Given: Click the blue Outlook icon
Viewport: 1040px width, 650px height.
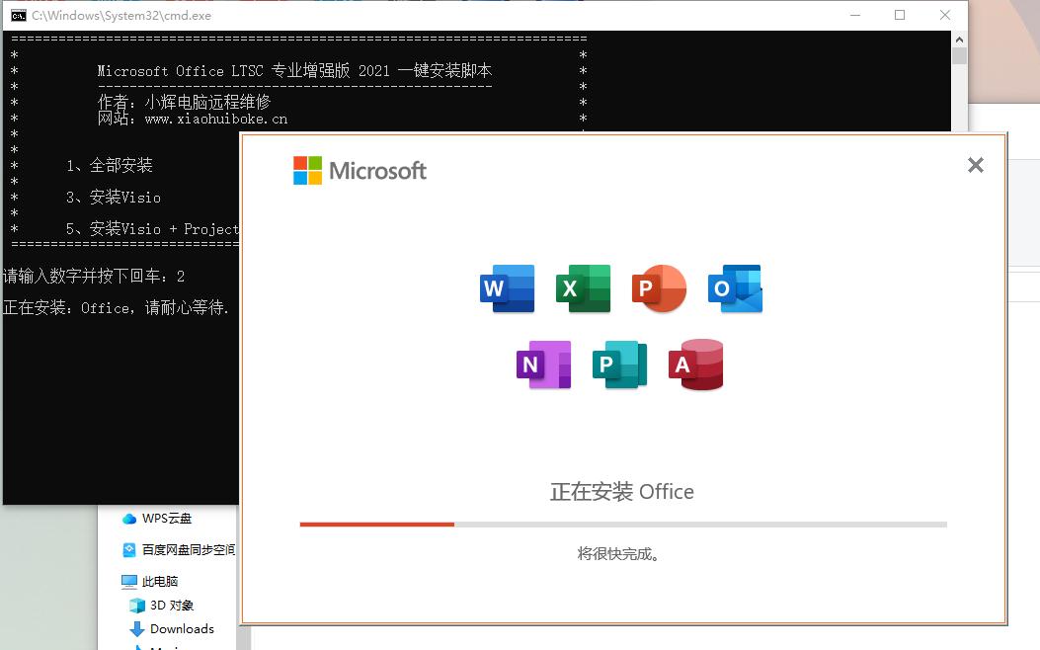Looking at the screenshot, I should coord(735,288).
